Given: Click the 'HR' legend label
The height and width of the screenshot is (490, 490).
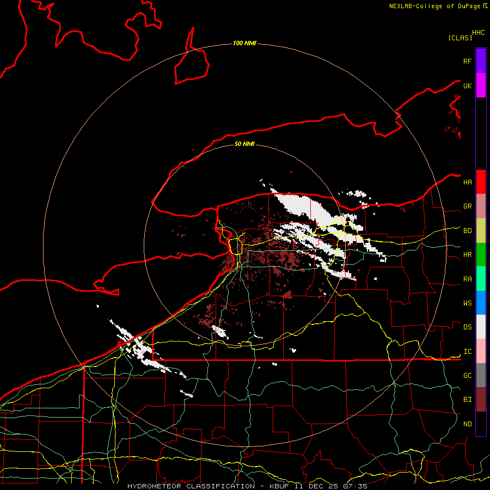Looking at the screenshot, I should click(x=467, y=255).
